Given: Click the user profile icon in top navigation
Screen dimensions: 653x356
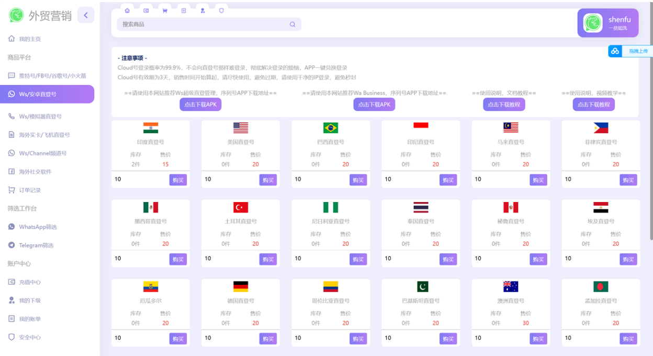Looking at the screenshot, I should pyautogui.click(x=202, y=10).
